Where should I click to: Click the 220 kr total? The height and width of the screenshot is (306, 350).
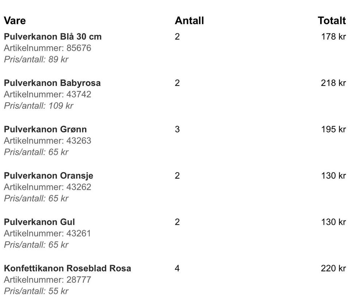334,269
